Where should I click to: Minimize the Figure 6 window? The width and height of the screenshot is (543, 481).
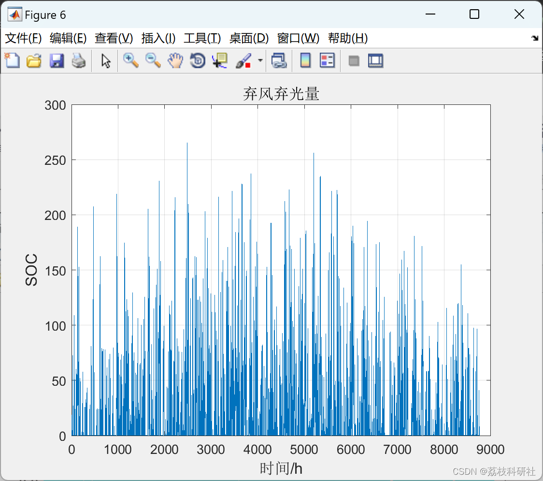[430, 14]
